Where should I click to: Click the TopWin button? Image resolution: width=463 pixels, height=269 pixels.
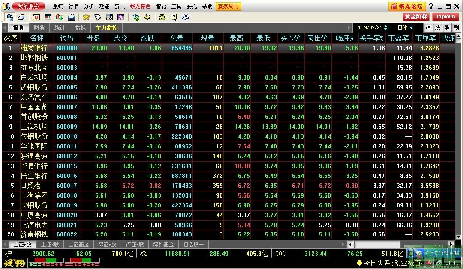445,17
